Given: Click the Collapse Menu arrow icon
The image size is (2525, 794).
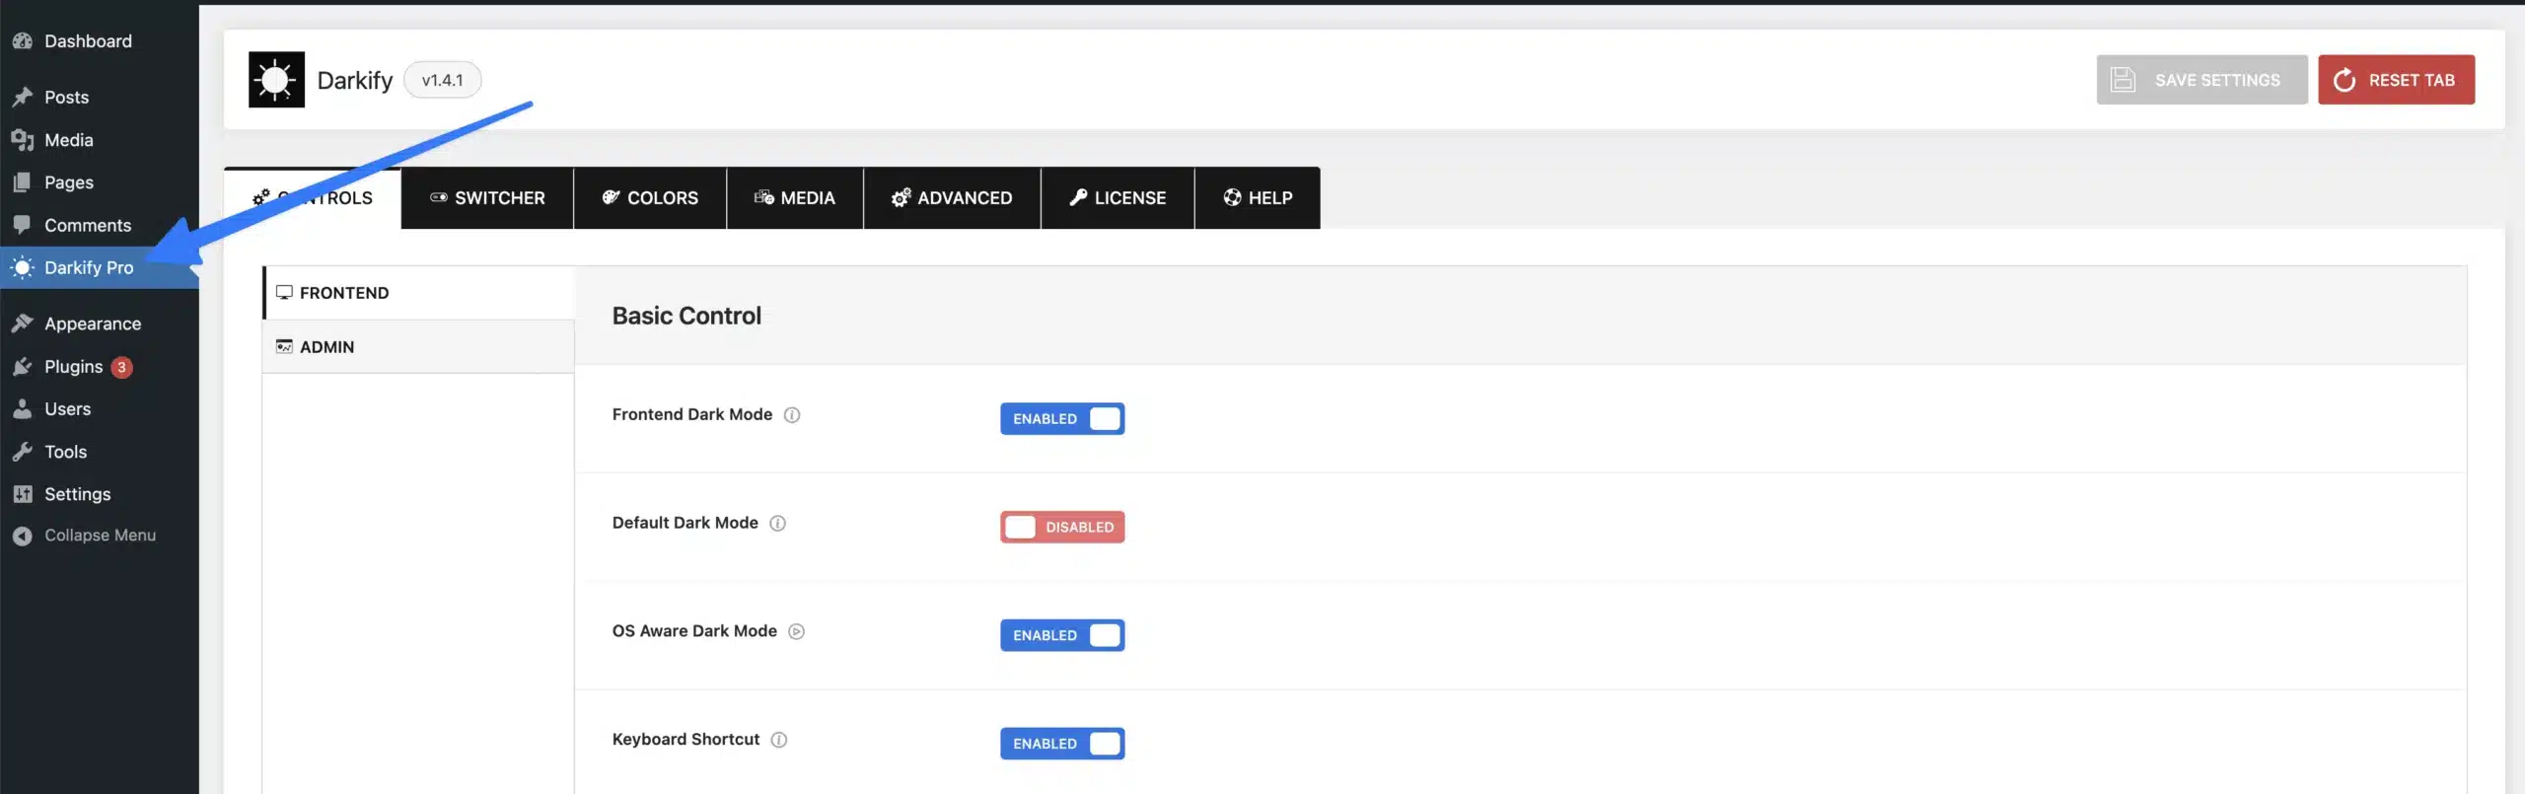Looking at the screenshot, I should pyautogui.click(x=22, y=536).
